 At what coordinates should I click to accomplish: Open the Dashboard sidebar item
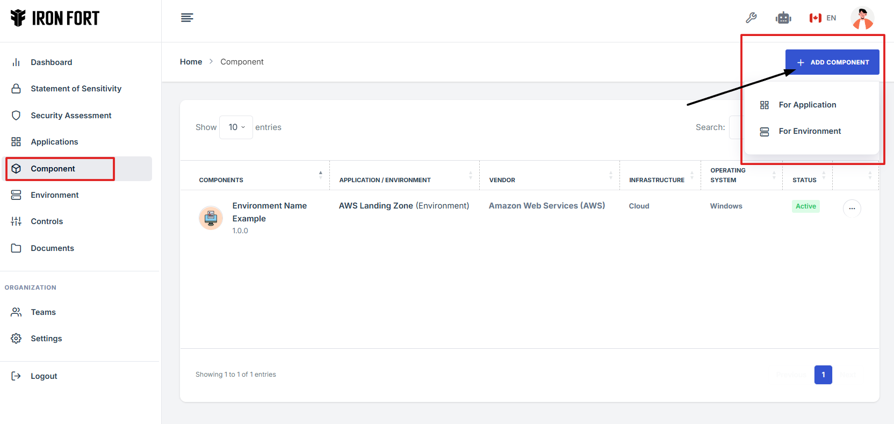(51, 62)
